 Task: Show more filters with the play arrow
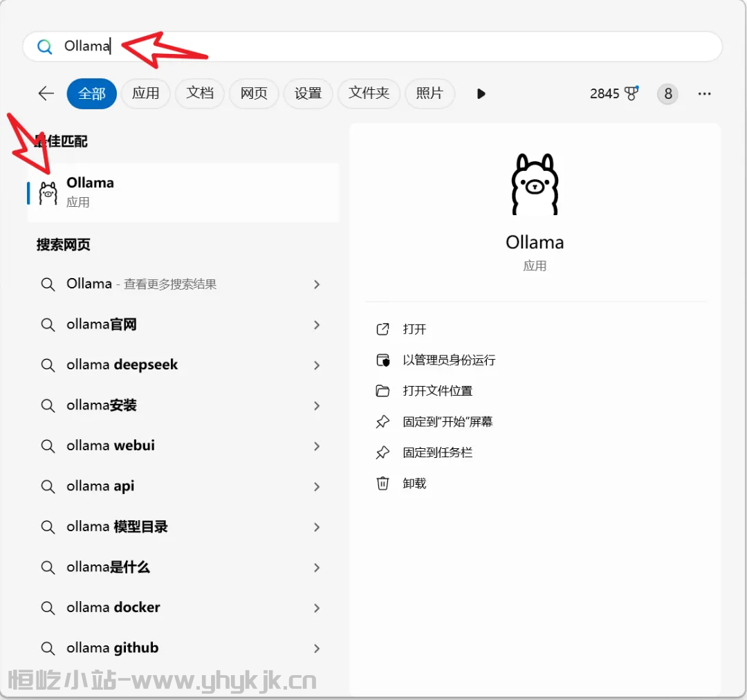[x=481, y=94]
